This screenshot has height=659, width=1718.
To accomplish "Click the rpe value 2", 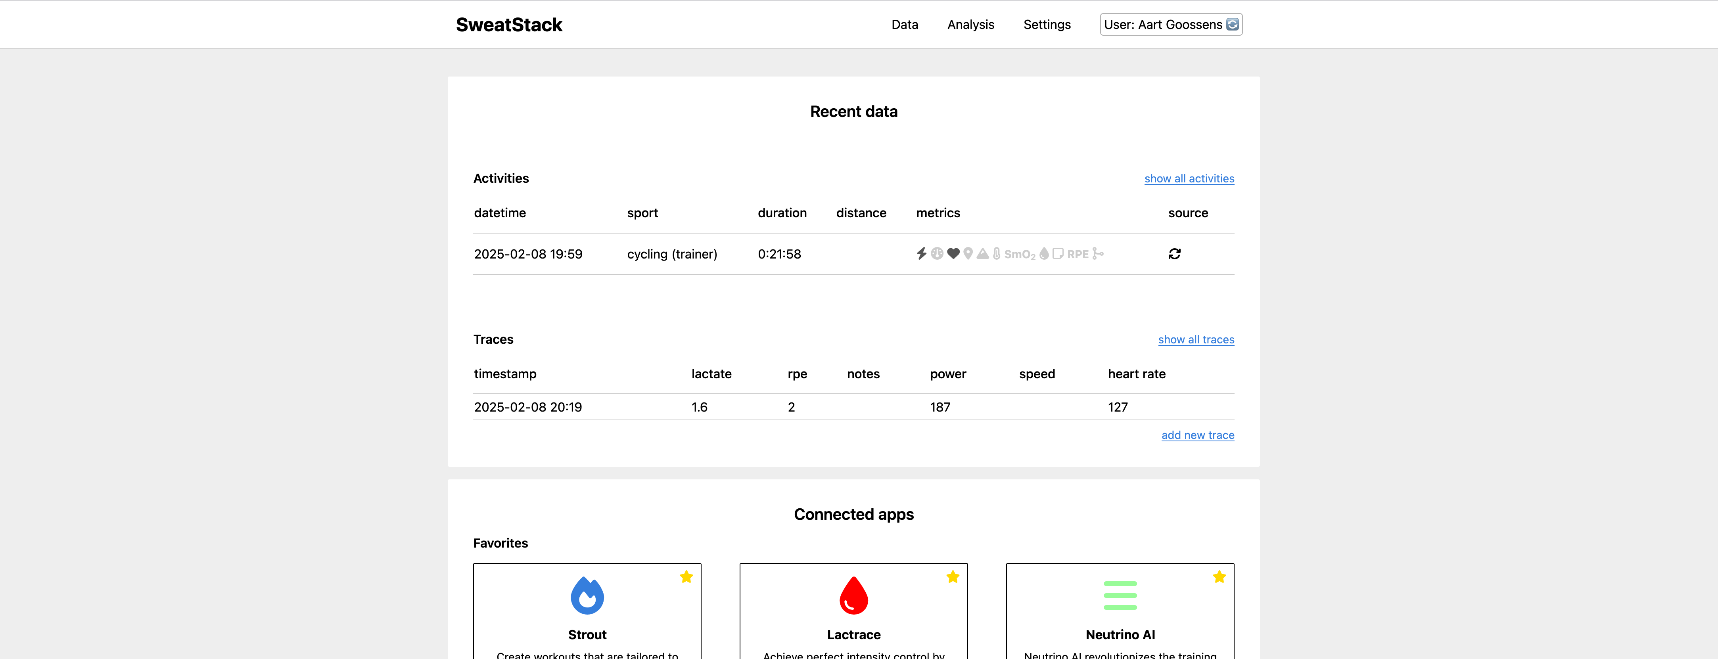I will pyautogui.click(x=791, y=407).
